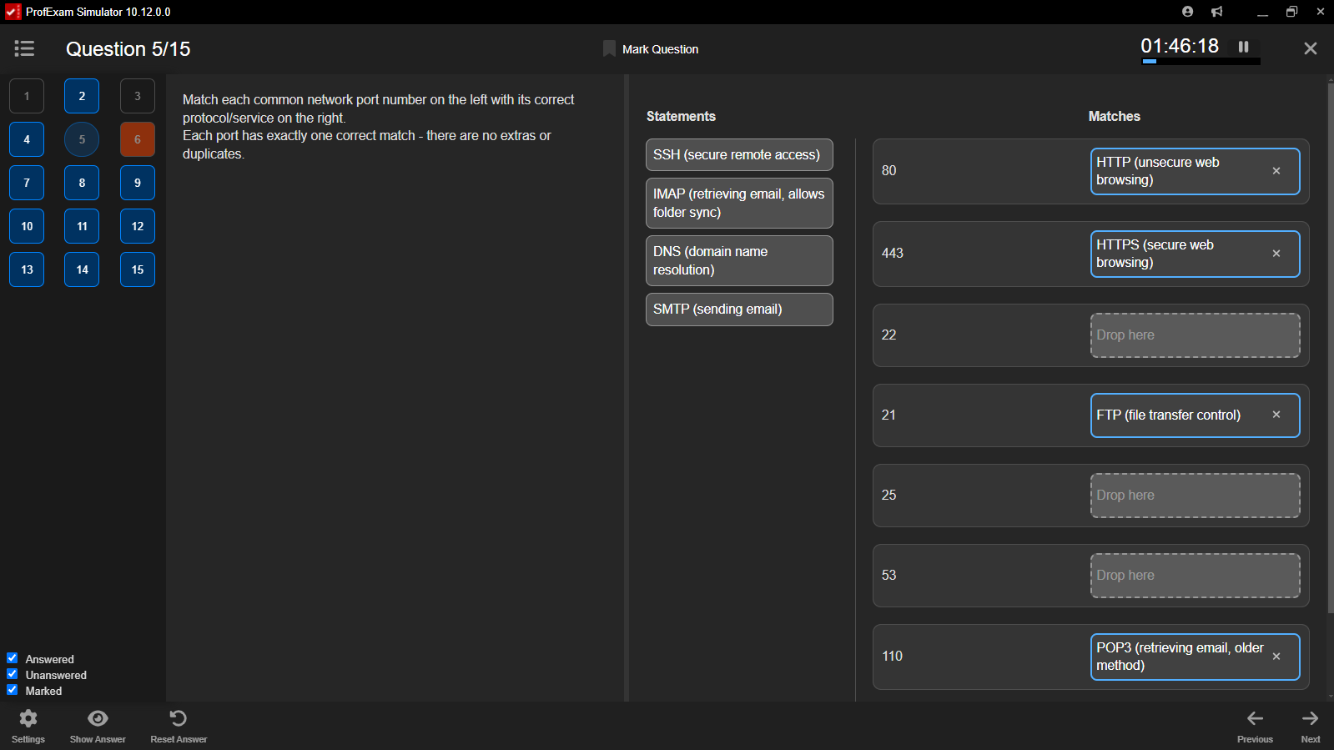Image resolution: width=1334 pixels, height=750 pixels.
Task: Click the FTP (file transfer control) match
Action: pos(1195,415)
